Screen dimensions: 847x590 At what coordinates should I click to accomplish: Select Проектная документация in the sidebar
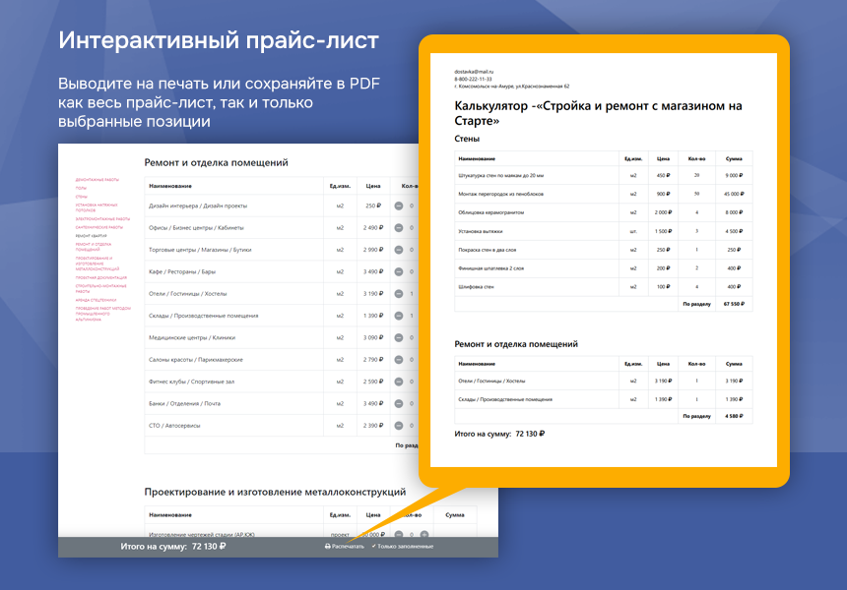(100, 279)
